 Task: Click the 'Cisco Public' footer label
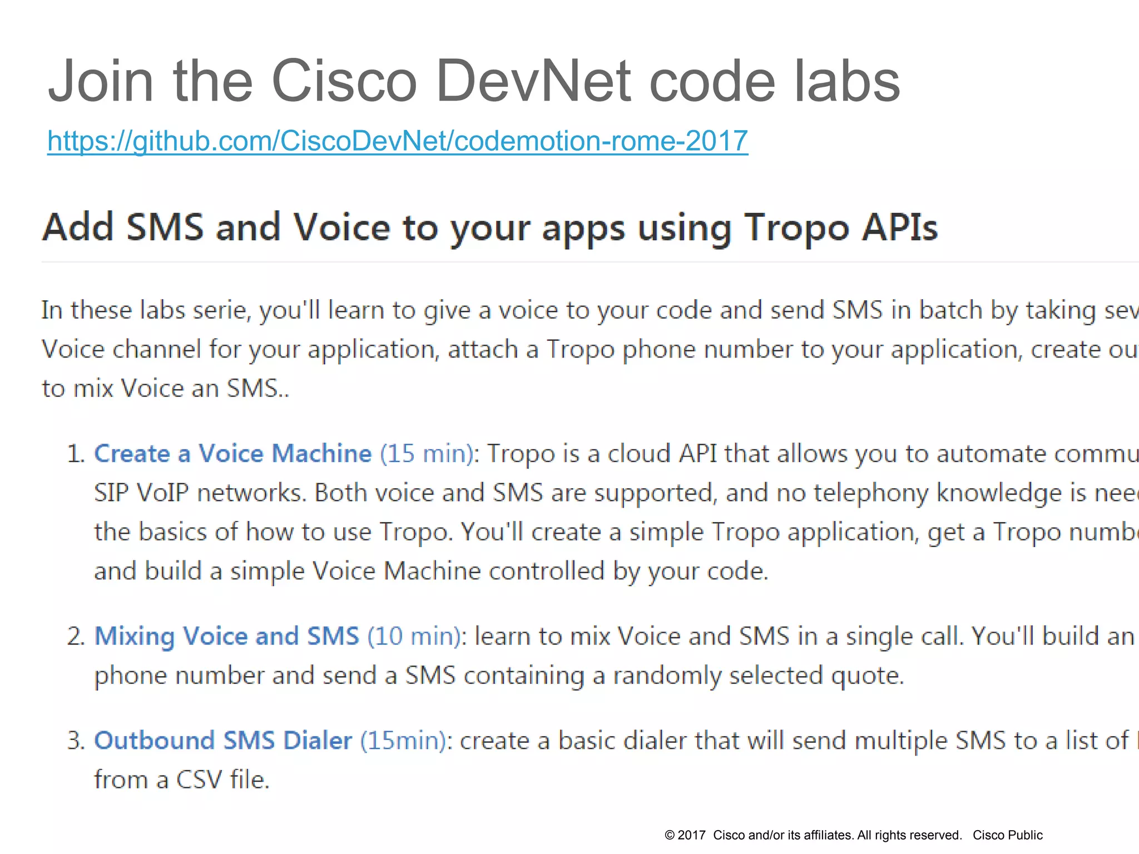pos(1007,835)
